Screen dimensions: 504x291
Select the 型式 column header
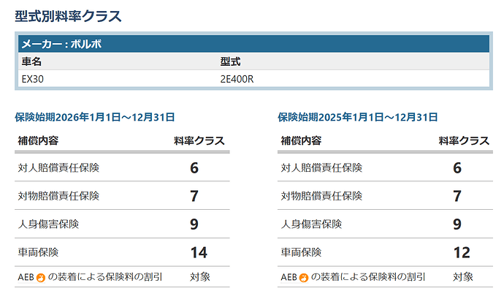(x=230, y=61)
